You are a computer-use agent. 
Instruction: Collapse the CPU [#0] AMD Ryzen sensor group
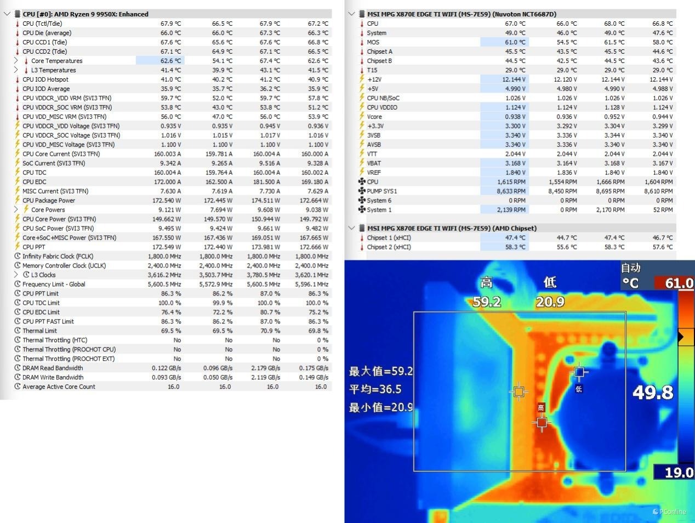pyautogui.click(x=7, y=14)
